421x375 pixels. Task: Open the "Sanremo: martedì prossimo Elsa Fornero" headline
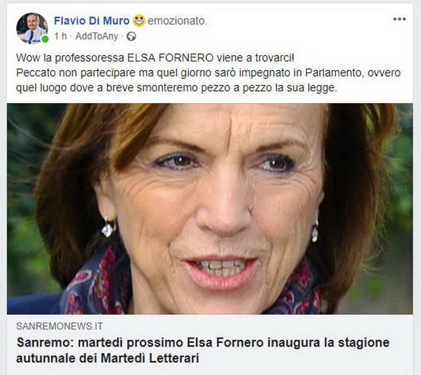203,343
